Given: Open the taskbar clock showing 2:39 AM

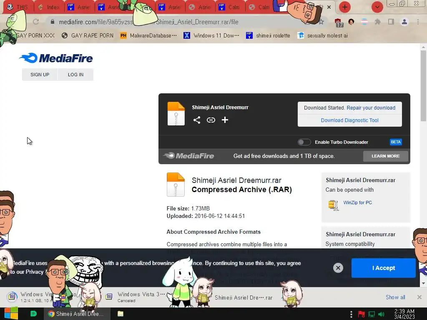Looking at the screenshot, I should (x=404, y=314).
